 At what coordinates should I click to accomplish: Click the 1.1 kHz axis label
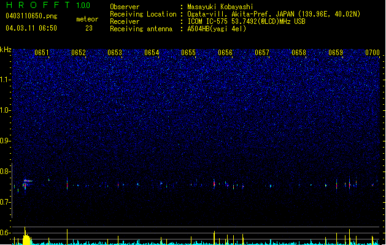pos(5,80)
